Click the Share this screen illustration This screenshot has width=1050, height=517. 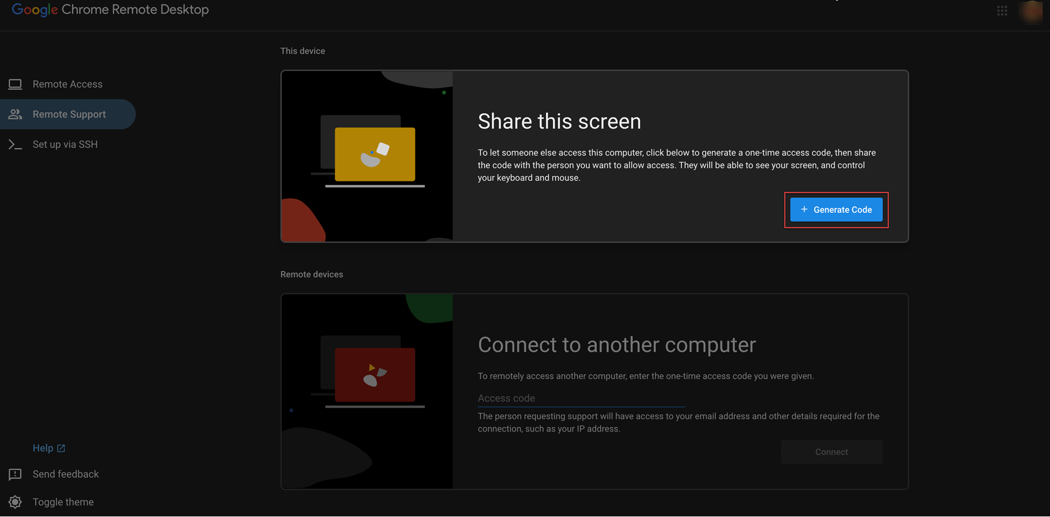click(x=367, y=156)
